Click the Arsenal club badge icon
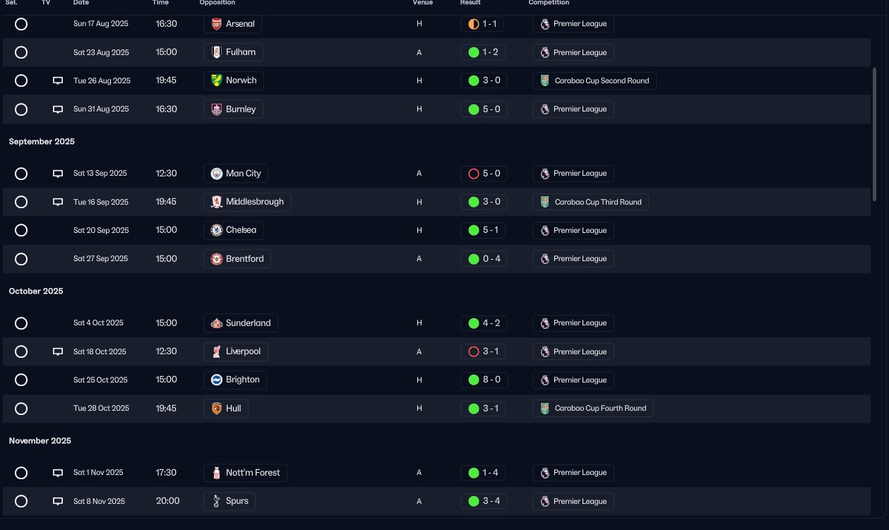The height and width of the screenshot is (530, 889). (217, 24)
